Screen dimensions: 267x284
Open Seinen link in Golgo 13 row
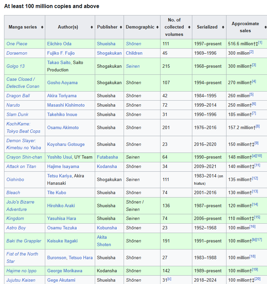tap(133, 66)
